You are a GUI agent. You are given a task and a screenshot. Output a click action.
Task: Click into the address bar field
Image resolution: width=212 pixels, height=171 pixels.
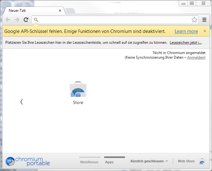coord(115,20)
